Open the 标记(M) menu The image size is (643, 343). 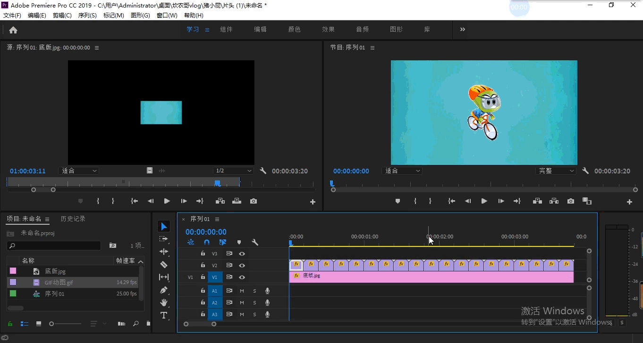[114, 16]
